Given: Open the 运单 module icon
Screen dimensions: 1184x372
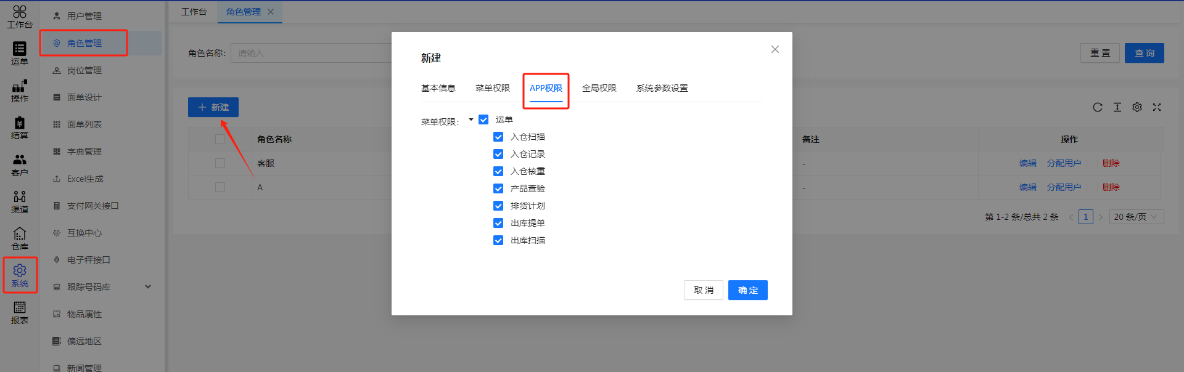Looking at the screenshot, I should (20, 54).
